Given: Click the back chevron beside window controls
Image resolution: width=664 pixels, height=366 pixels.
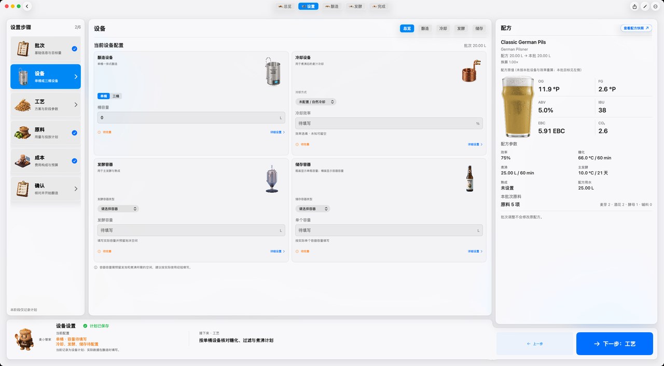Looking at the screenshot, I should click(x=27, y=6).
